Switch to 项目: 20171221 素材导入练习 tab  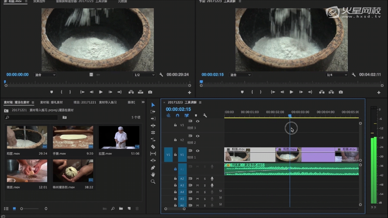click(x=95, y=102)
